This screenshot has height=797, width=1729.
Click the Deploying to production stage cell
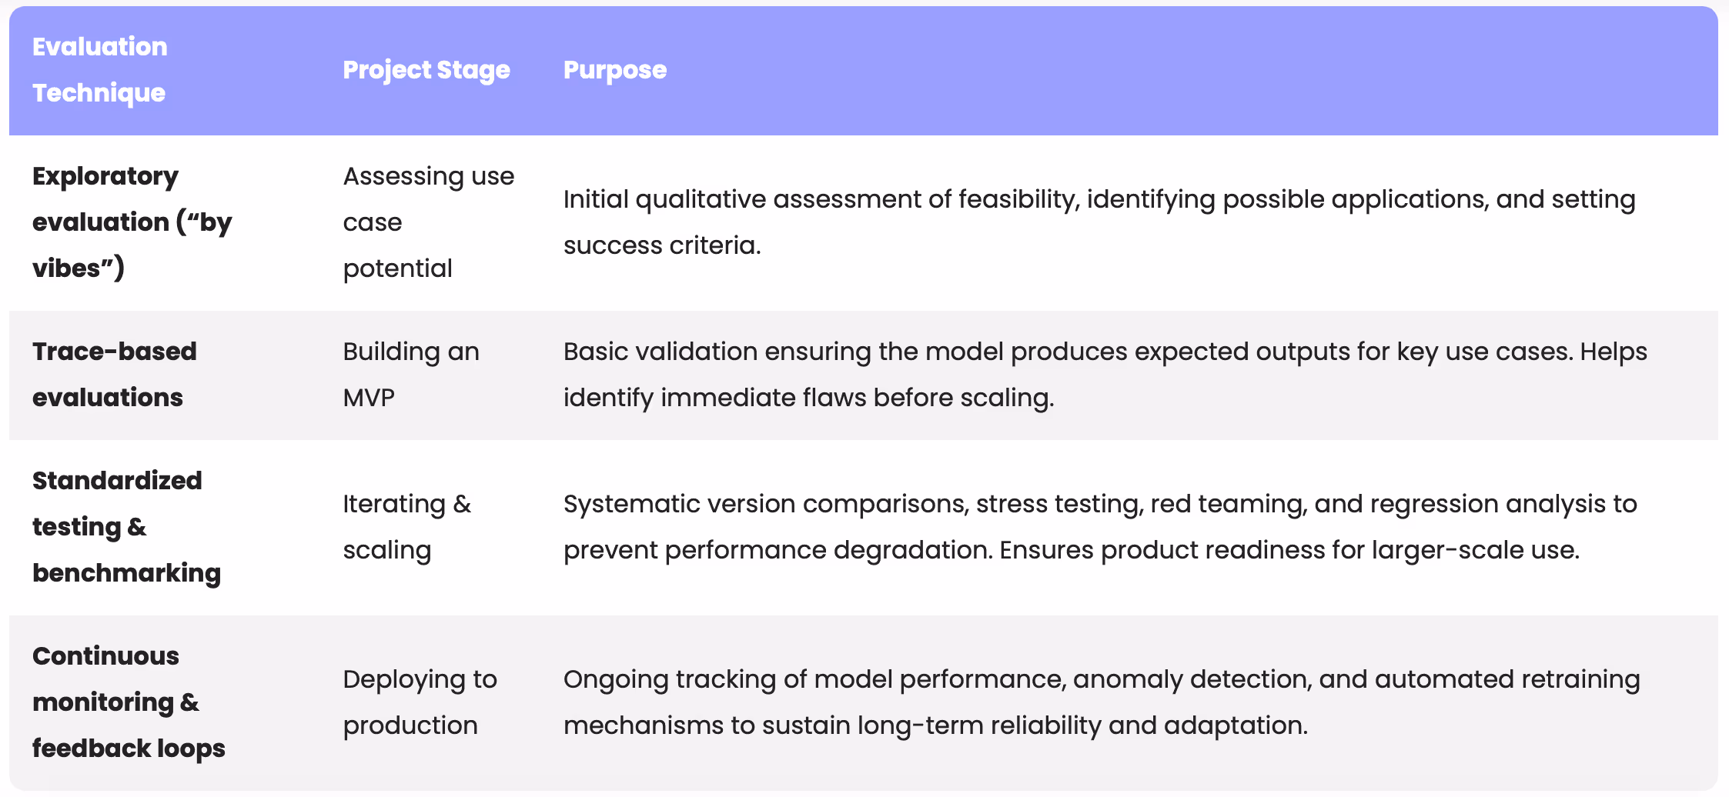pyautogui.click(x=420, y=702)
